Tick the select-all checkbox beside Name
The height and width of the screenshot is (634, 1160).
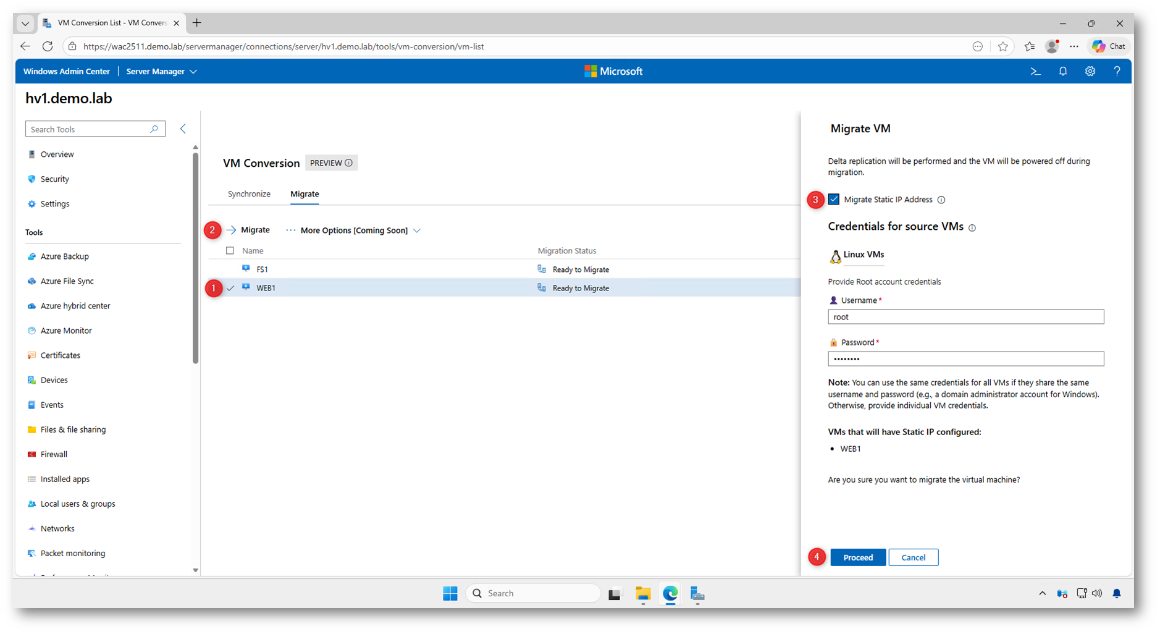(230, 251)
